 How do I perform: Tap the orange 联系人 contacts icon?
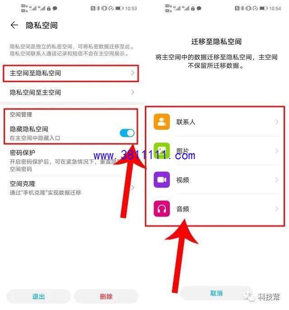(162, 122)
